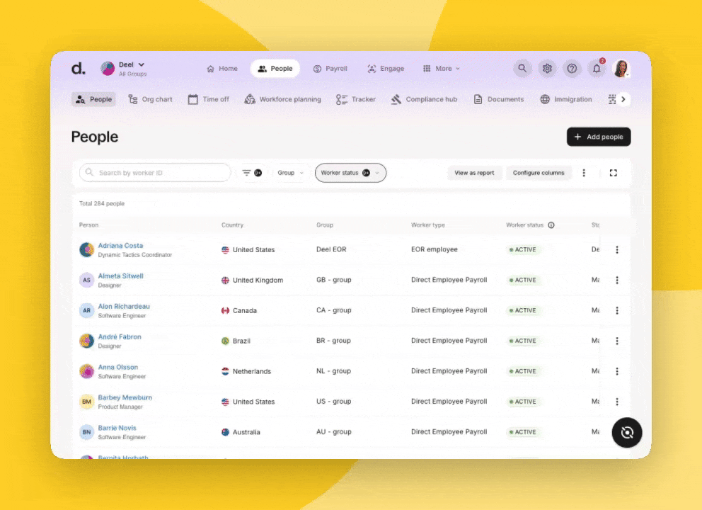Click the Add people button
The height and width of the screenshot is (510, 702).
point(598,137)
